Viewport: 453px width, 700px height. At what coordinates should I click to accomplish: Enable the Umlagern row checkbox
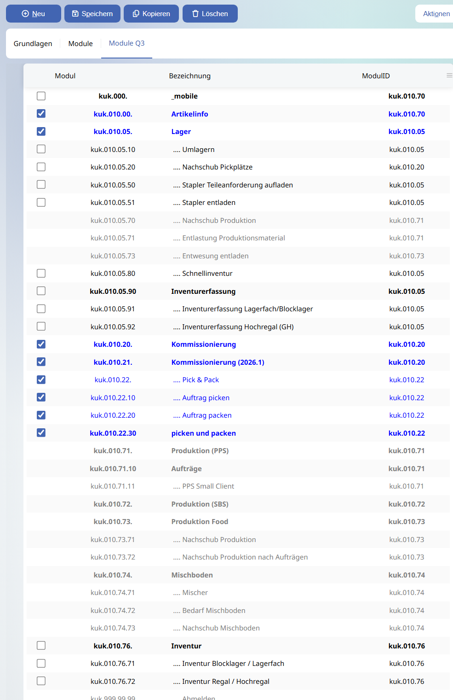pos(41,149)
